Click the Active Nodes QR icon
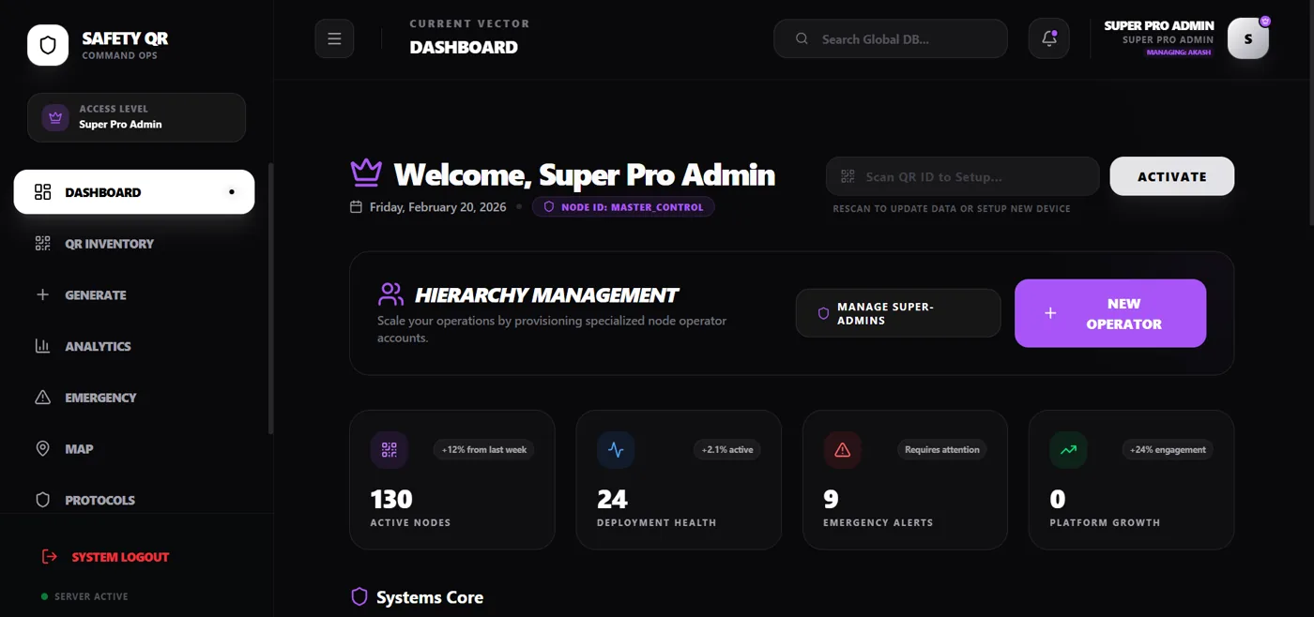The height and width of the screenshot is (617, 1314). (389, 450)
